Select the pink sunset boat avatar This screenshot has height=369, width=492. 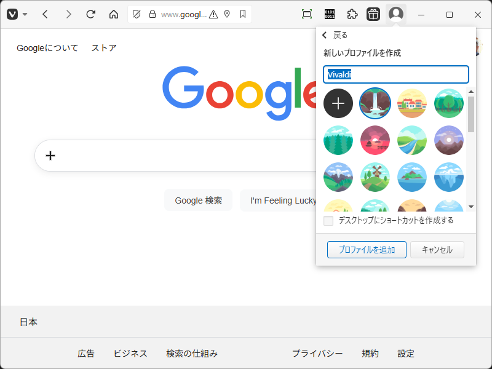(375, 140)
